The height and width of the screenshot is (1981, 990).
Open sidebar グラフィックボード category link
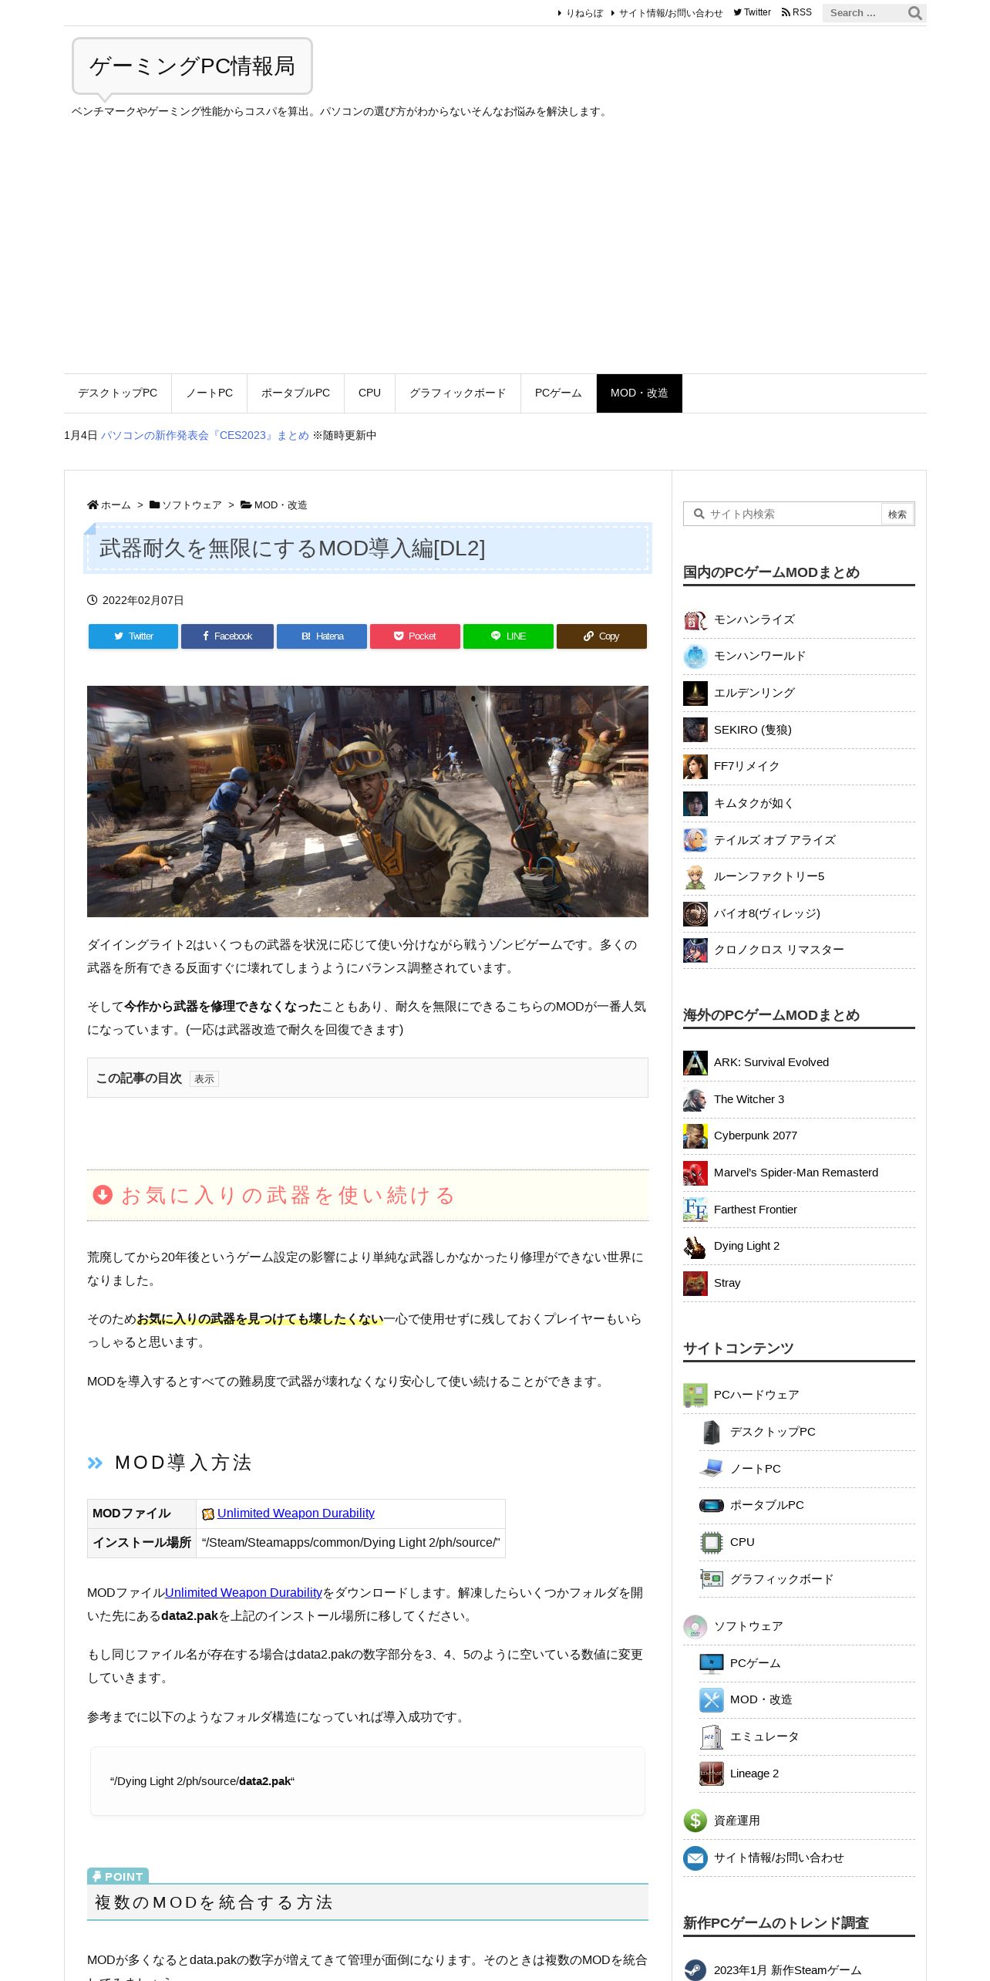pos(781,1580)
